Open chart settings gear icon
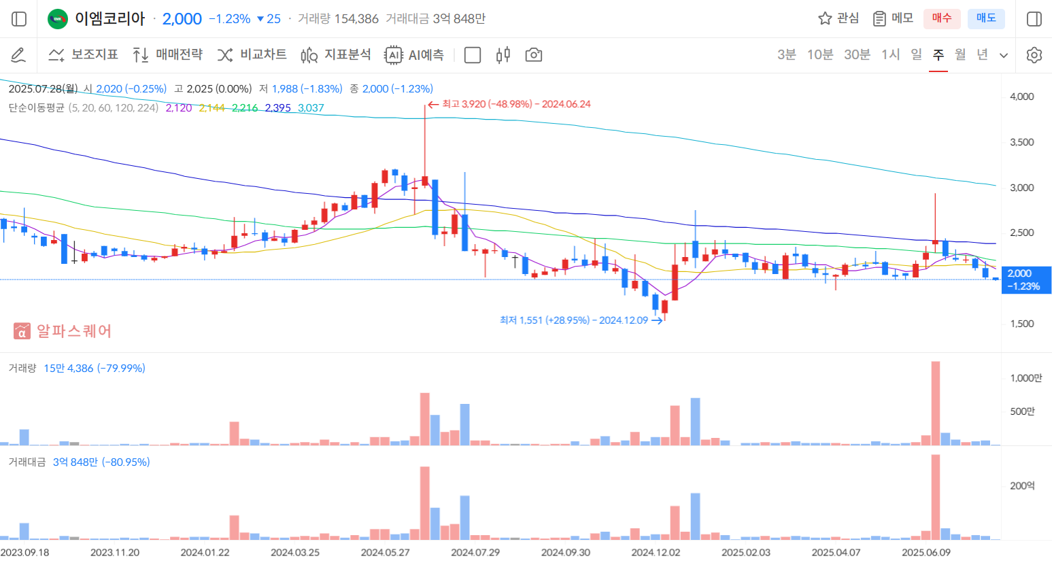Image resolution: width=1052 pixels, height=561 pixels. [1034, 55]
